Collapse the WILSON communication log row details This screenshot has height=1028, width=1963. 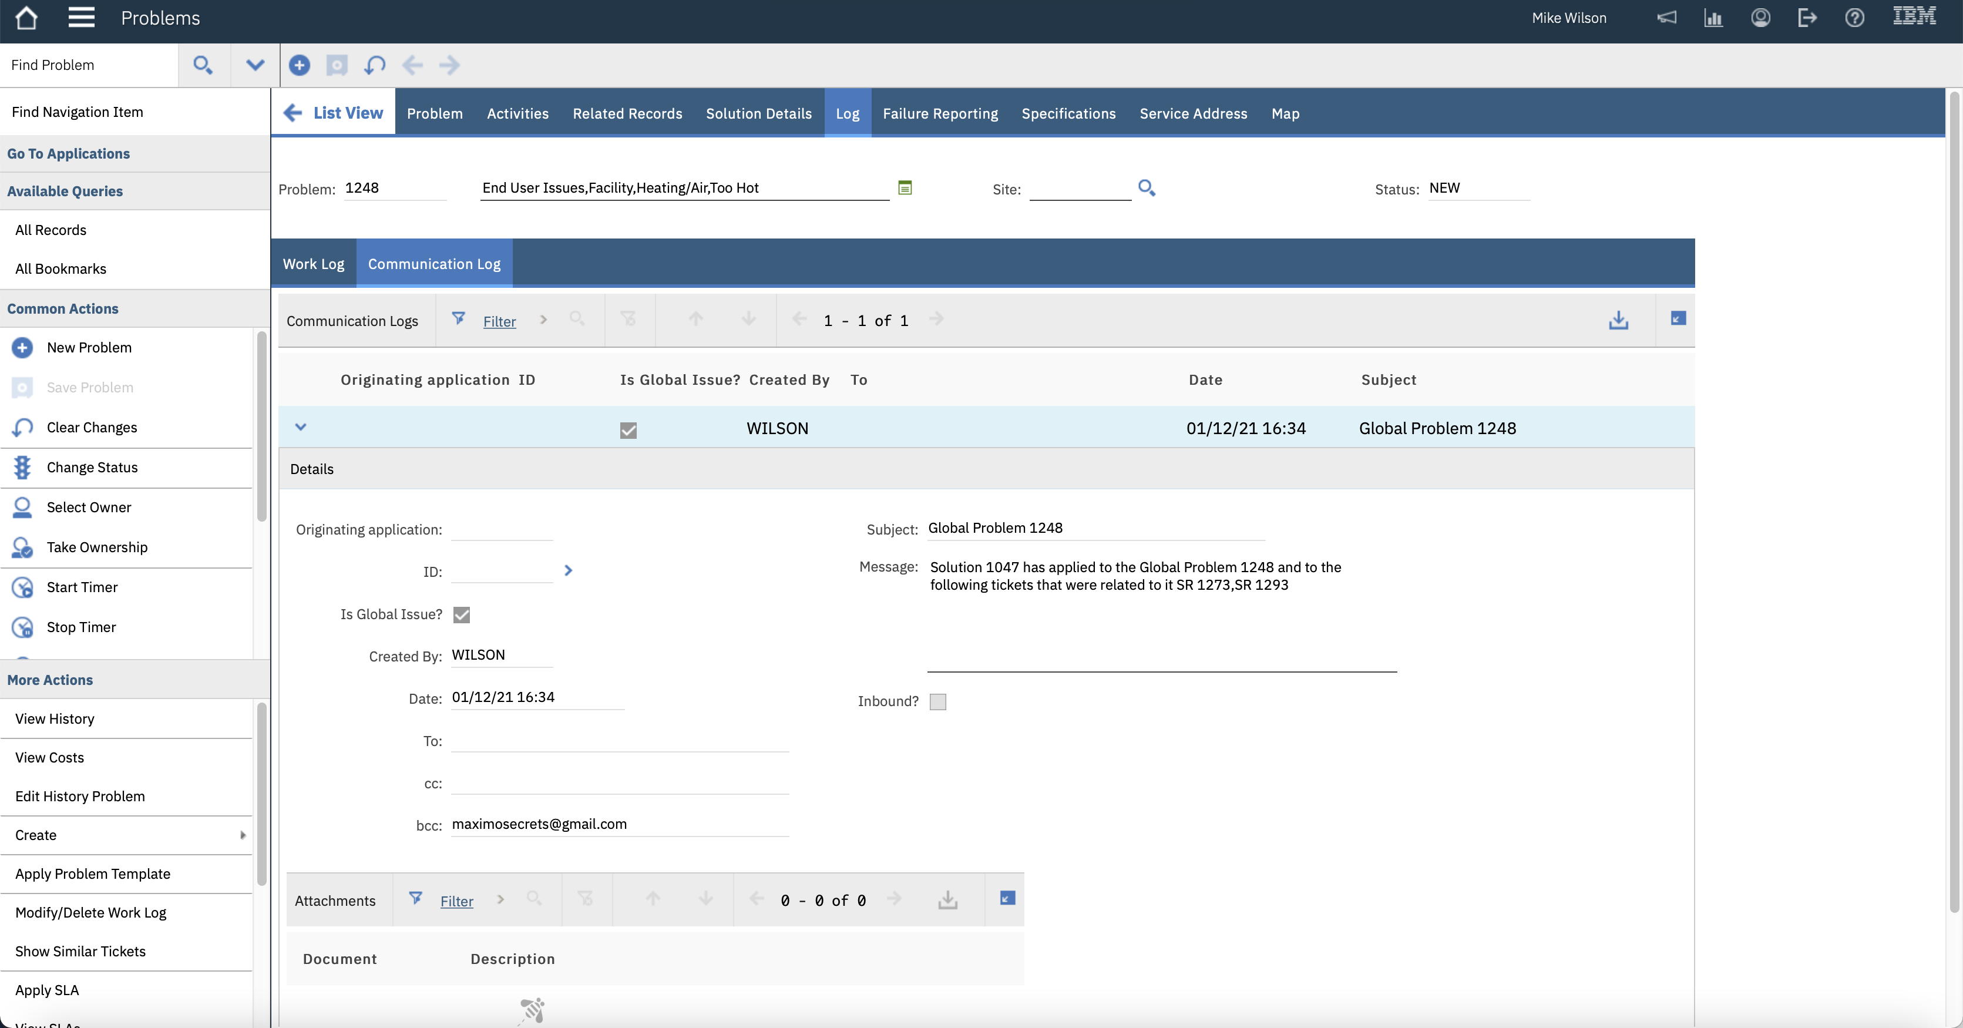300,428
